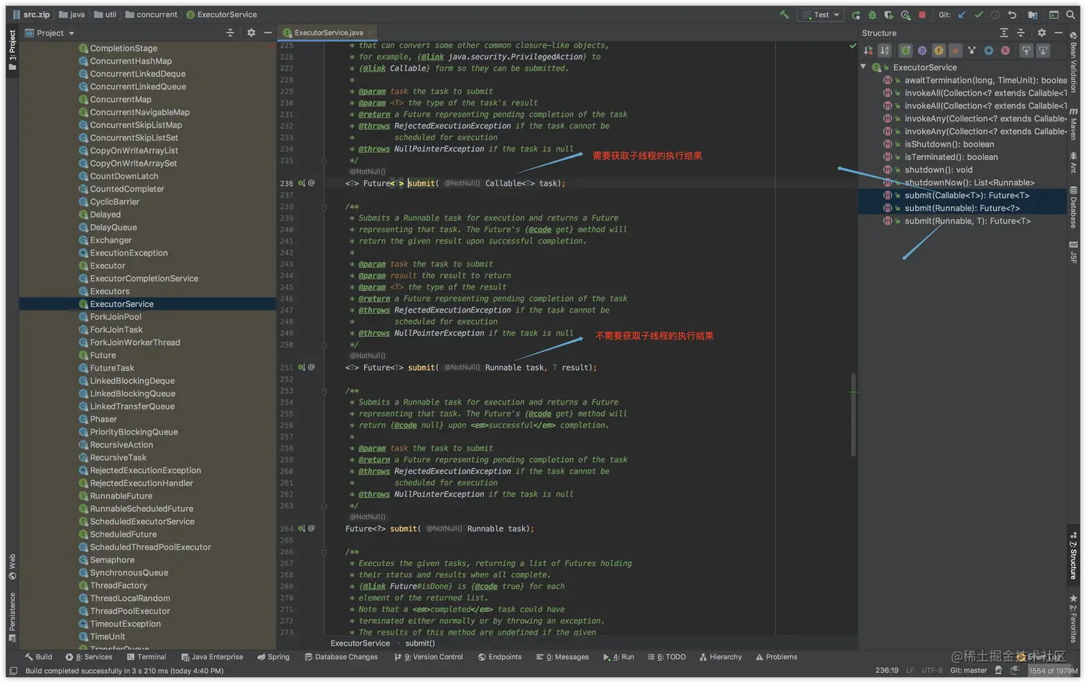
Task: Switch to ExecutorService.java editor tab
Action: 328,33
